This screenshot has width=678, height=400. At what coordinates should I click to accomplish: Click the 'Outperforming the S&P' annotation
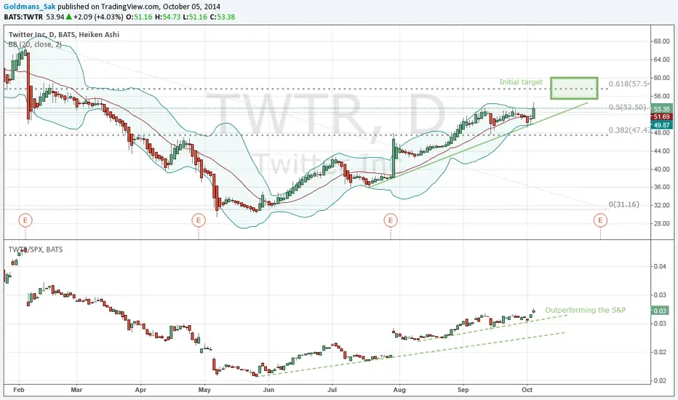tap(585, 310)
